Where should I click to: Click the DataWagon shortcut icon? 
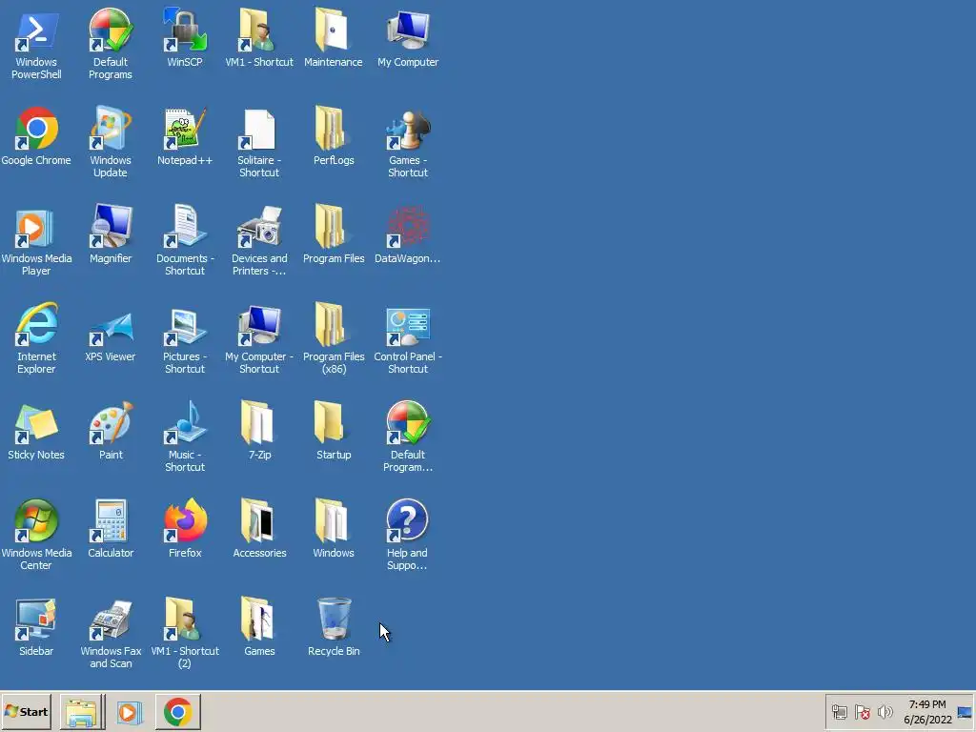pyautogui.click(x=408, y=227)
